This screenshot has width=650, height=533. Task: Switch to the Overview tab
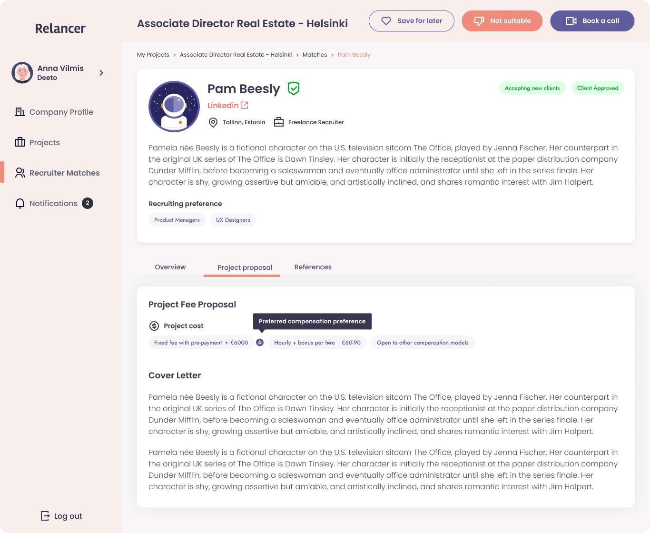[x=170, y=267]
